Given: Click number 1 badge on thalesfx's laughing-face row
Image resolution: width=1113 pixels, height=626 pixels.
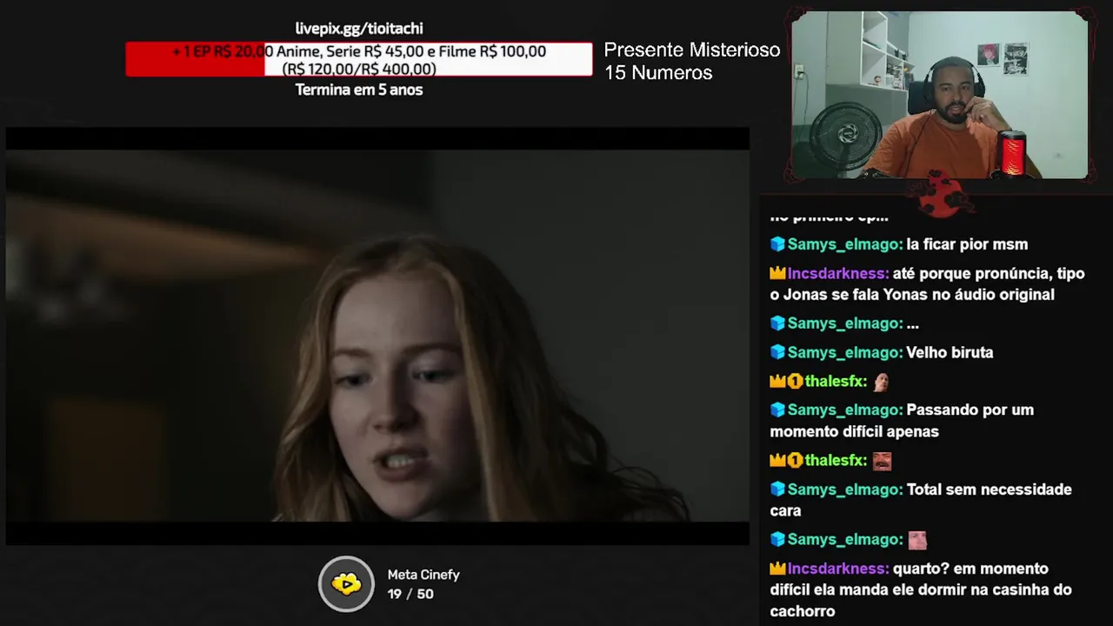Looking at the screenshot, I should pos(795,461).
